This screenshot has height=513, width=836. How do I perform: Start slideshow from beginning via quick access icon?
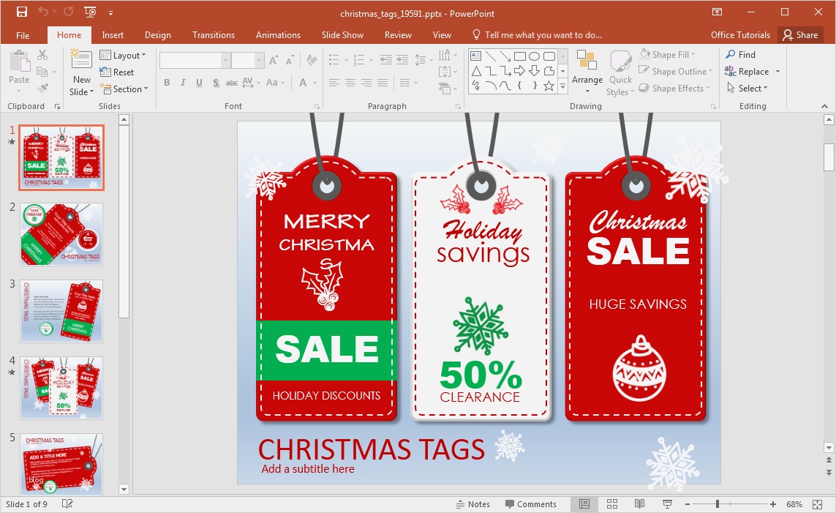click(x=90, y=12)
